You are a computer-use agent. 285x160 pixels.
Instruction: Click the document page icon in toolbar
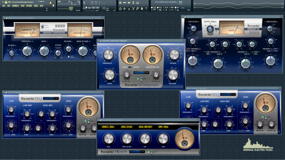tap(142, 9)
